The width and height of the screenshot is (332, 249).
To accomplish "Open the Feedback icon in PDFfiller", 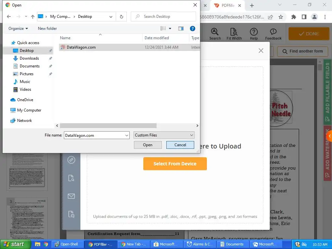I will pyautogui.click(x=273, y=34).
